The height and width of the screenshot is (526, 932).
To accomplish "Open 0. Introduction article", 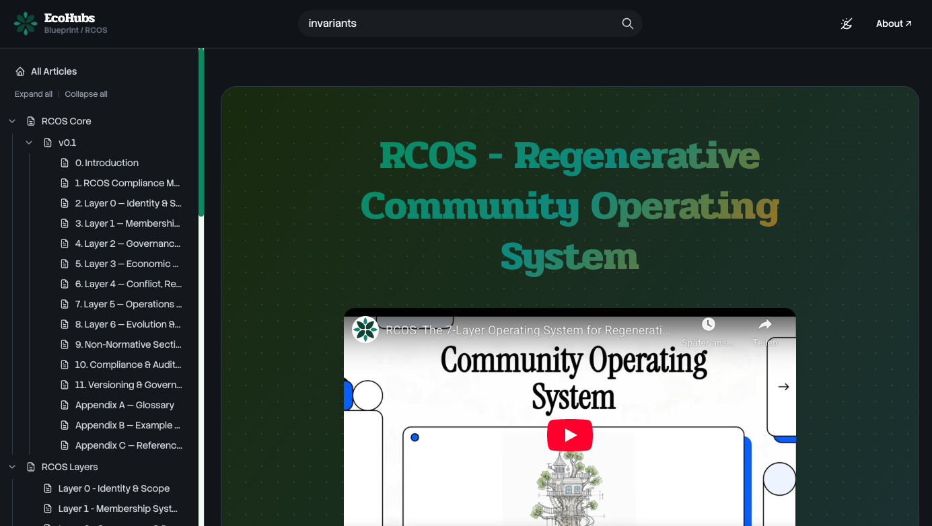I will (107, 163).
